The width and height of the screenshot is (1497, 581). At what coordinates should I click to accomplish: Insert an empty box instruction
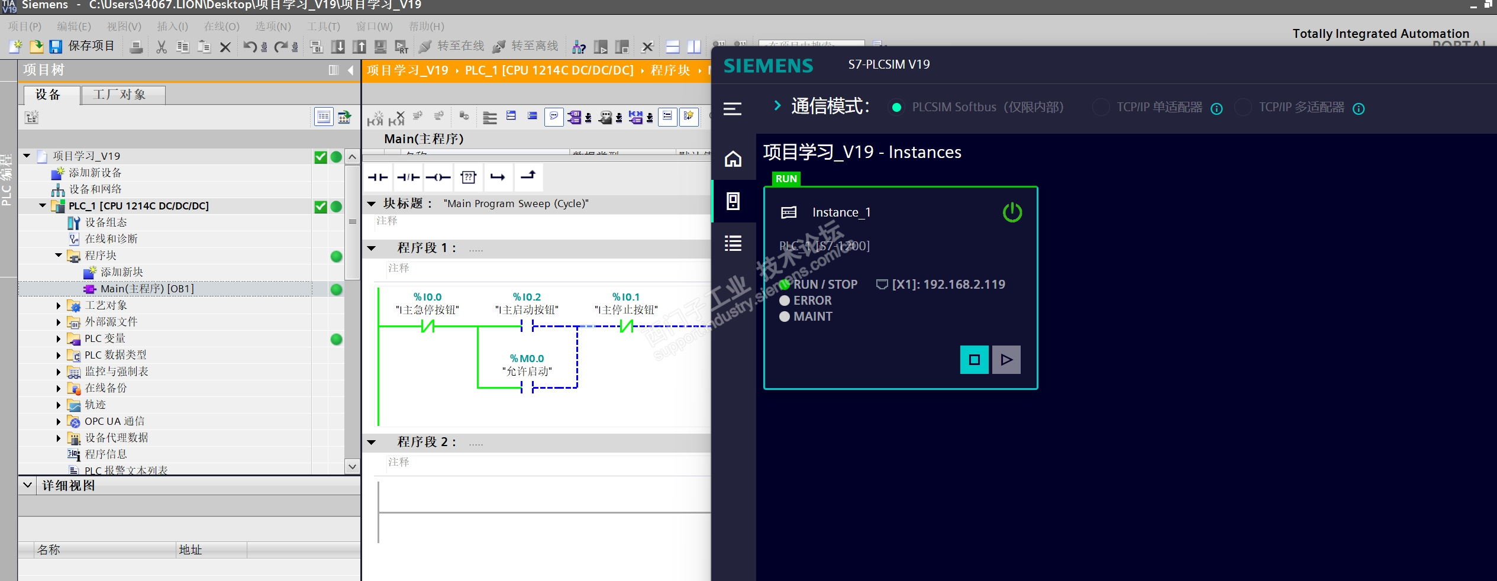(469, 177)
